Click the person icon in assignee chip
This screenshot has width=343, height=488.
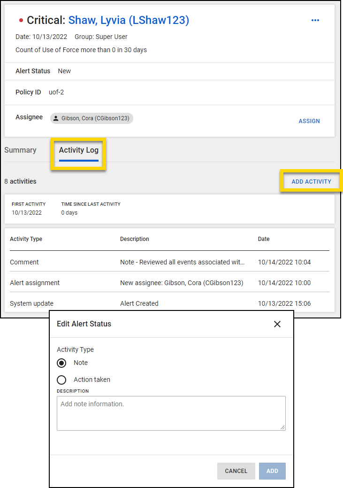(x=56, y=118)
